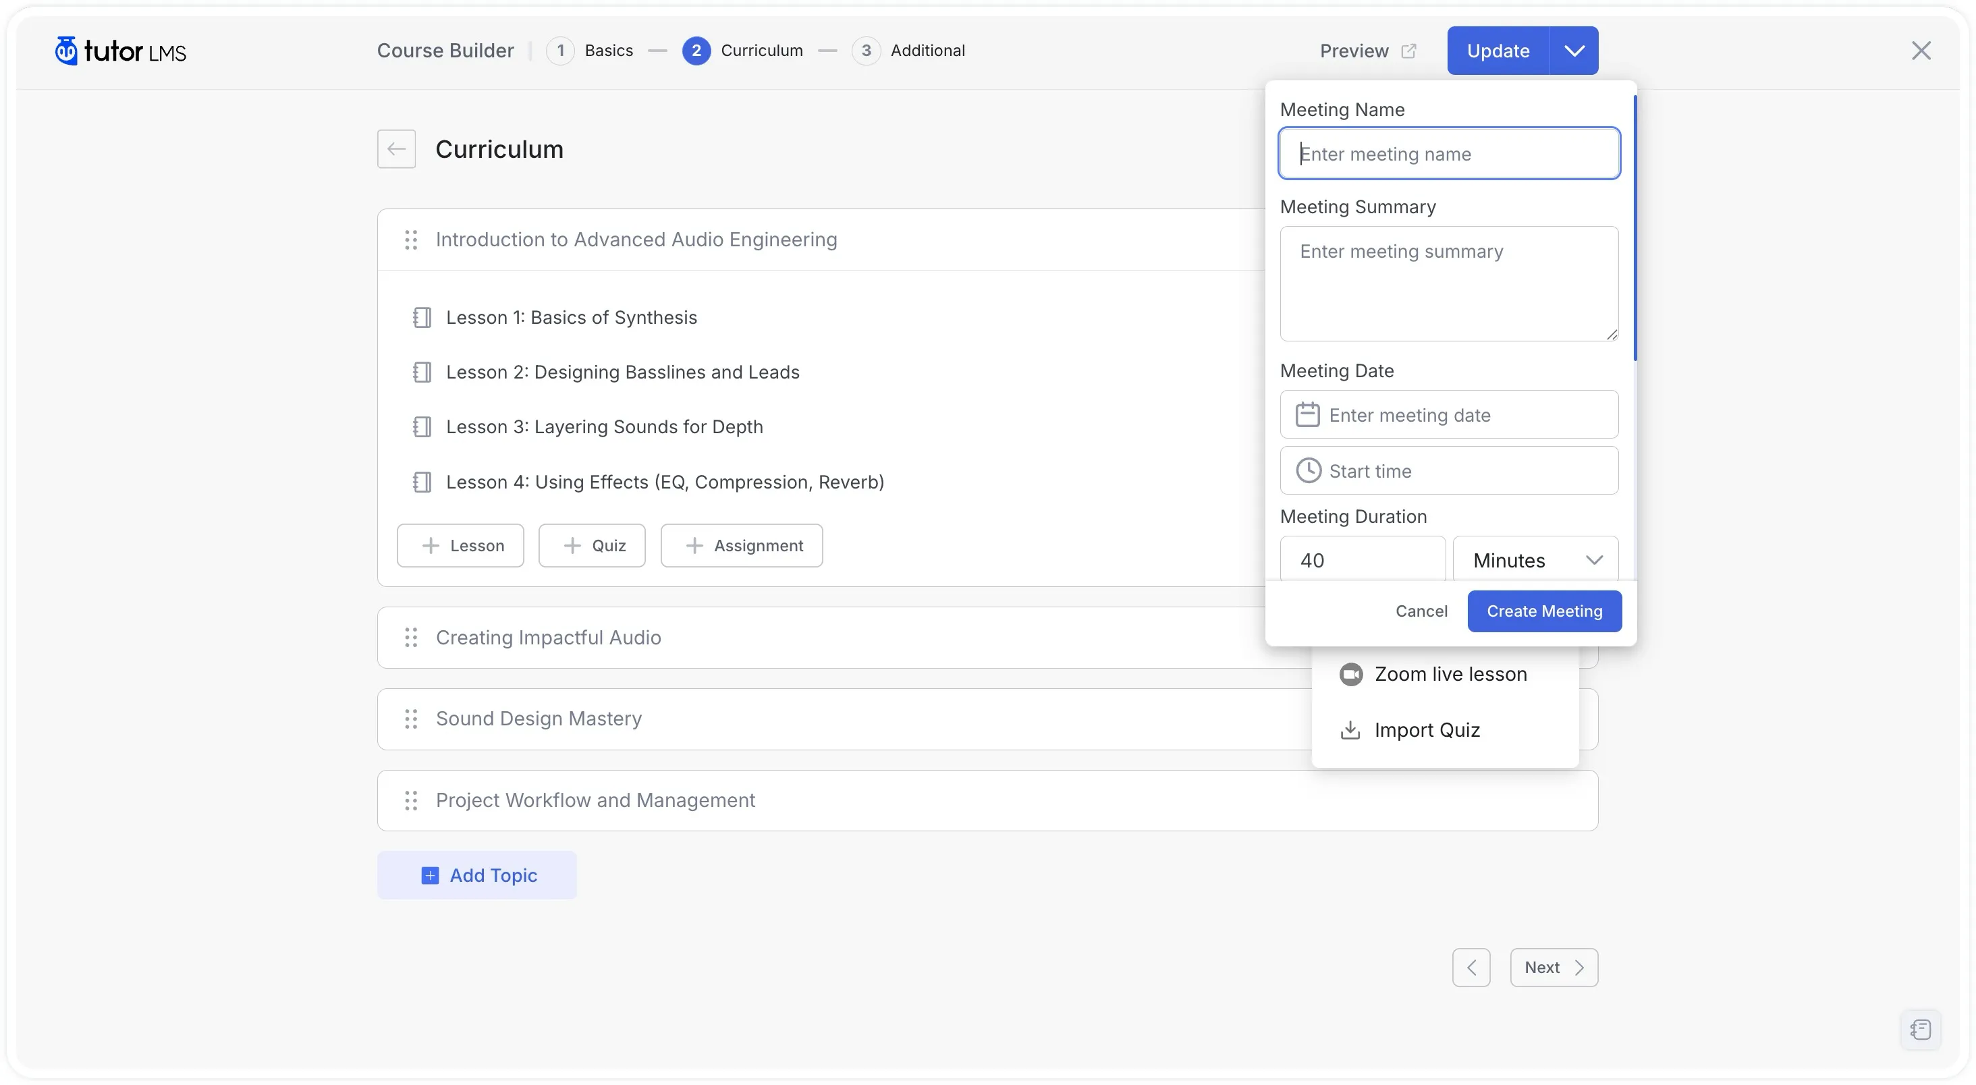Open Lesson 4: Using Effects (EQ, Compression, Reverb)
Viewport: 1976px width, 1085px height.
tap(665, 482)
